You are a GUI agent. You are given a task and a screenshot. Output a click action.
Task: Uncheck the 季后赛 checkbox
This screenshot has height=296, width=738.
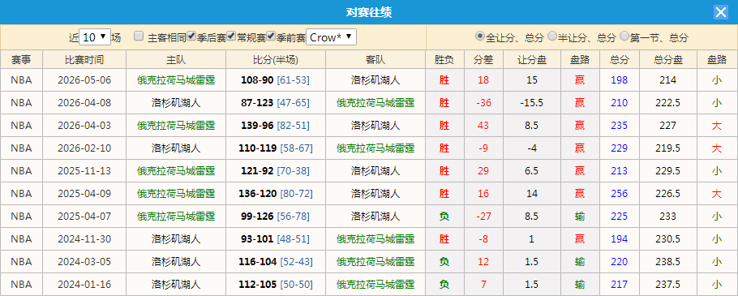[191, 36]
